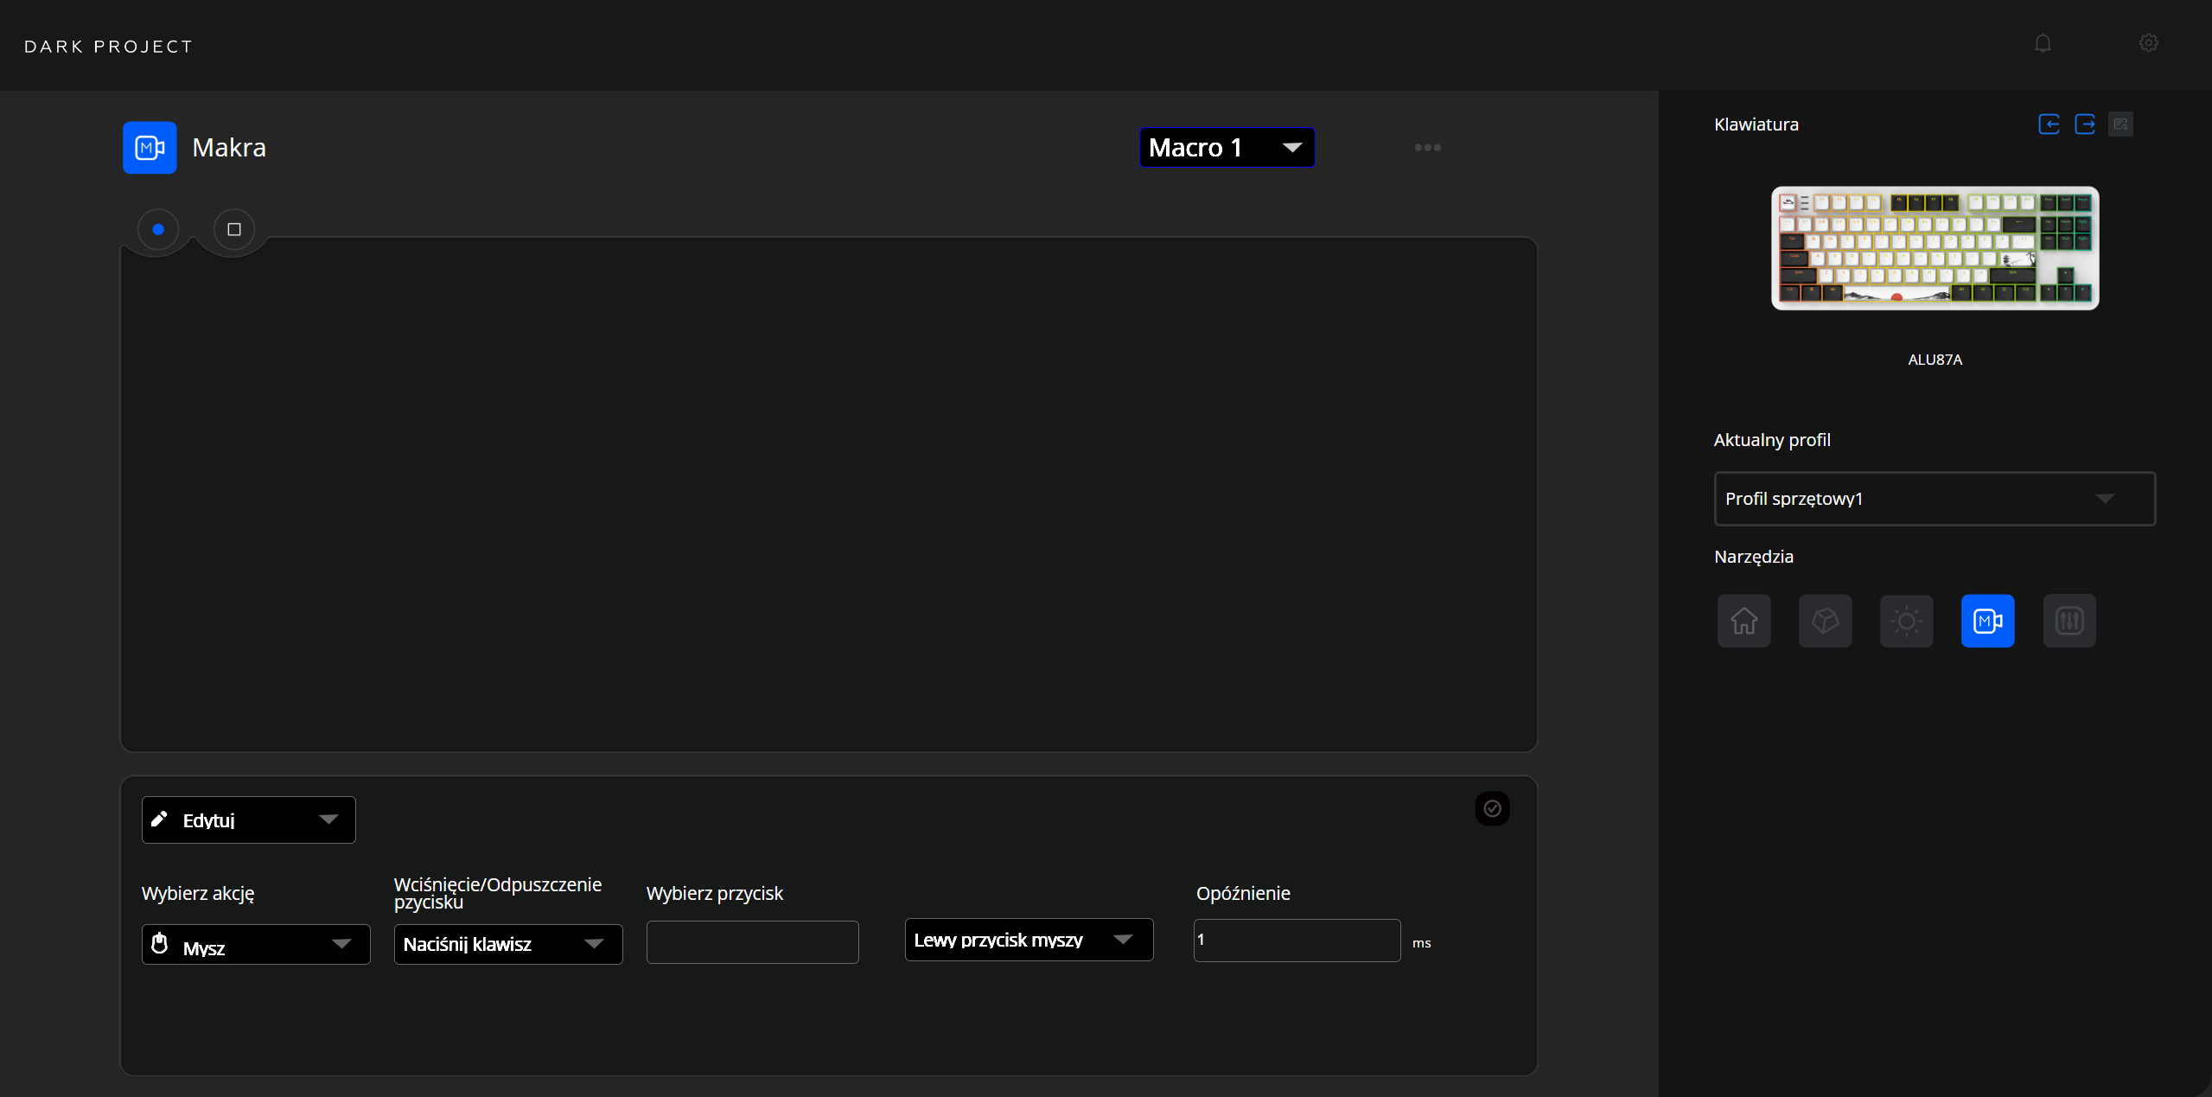
Task: Open the notifications bell
Action: tap(2043, 43)
